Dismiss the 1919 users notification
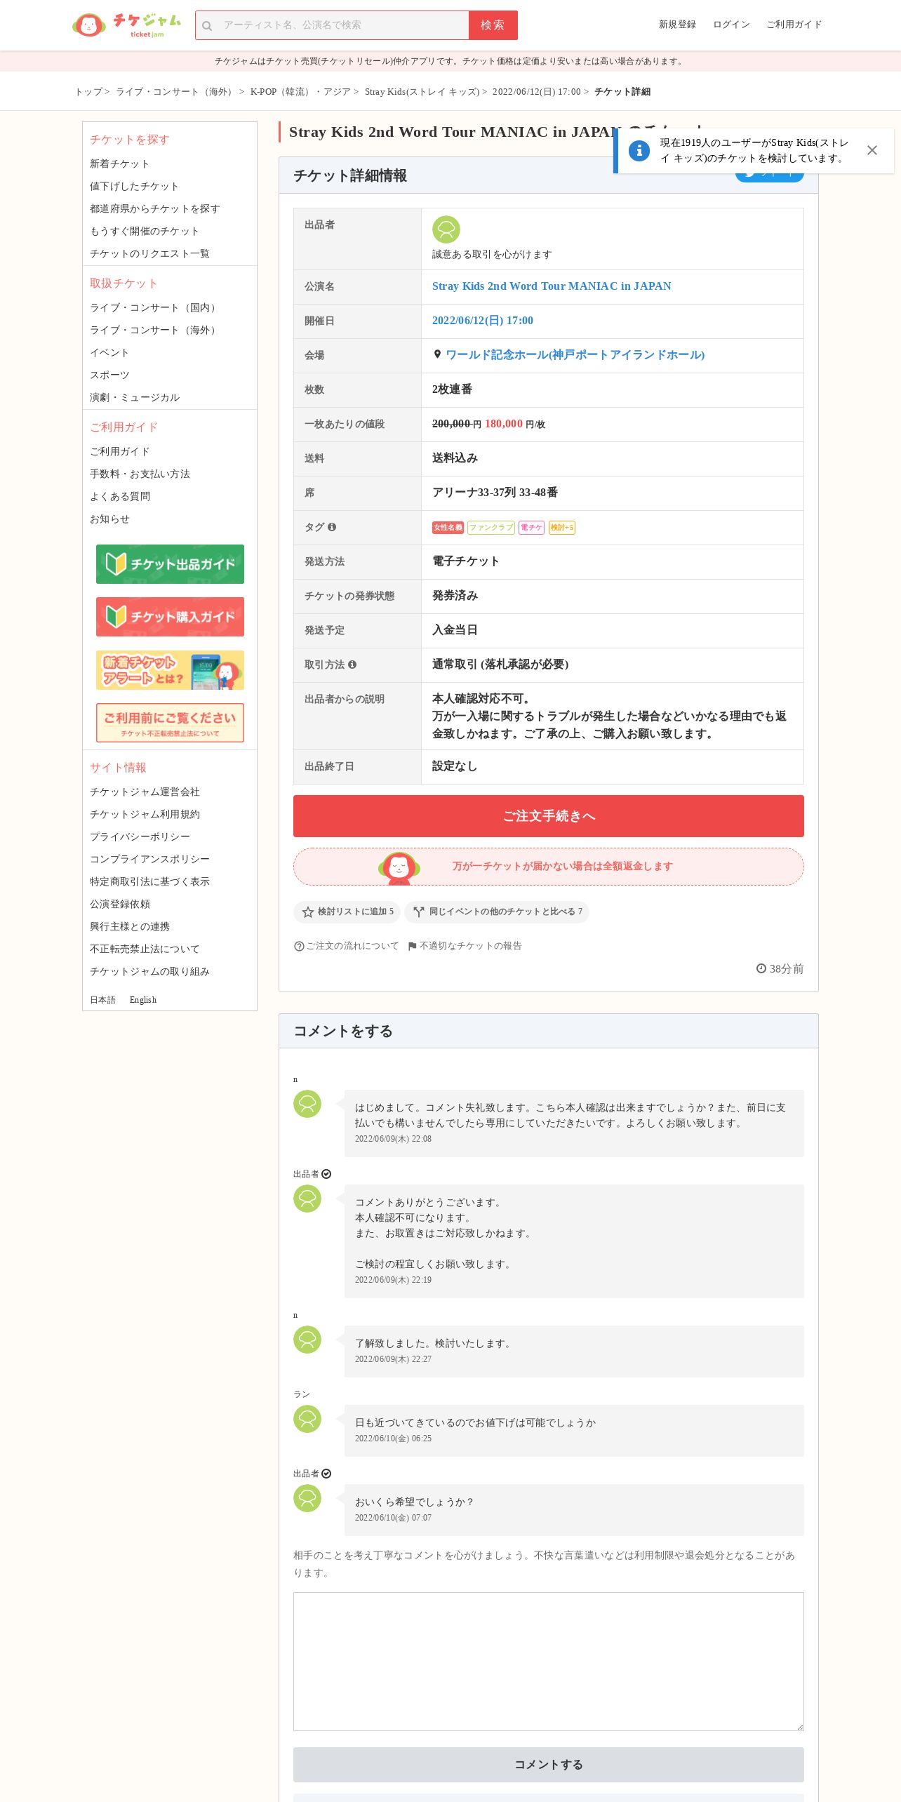Image resolution: width=901 pixels, height=1802 pixels. point(872,150)
